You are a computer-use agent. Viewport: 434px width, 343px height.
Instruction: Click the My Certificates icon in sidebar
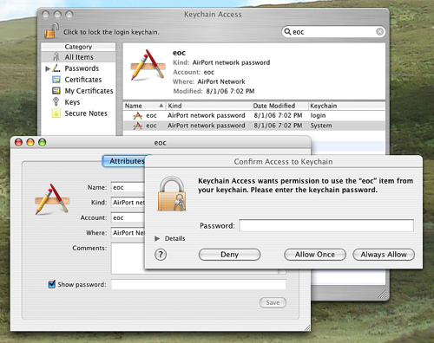click(x=56, y=91)
